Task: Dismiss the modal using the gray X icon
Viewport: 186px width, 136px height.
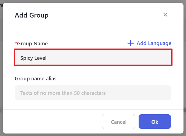Action: [x=165, y=15]
